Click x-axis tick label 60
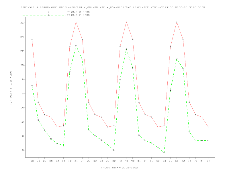The width and height of the screenshot is (227, 175). click(158, 161)
